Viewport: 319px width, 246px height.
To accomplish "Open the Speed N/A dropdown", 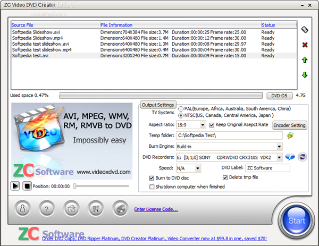I will [197, 168].
